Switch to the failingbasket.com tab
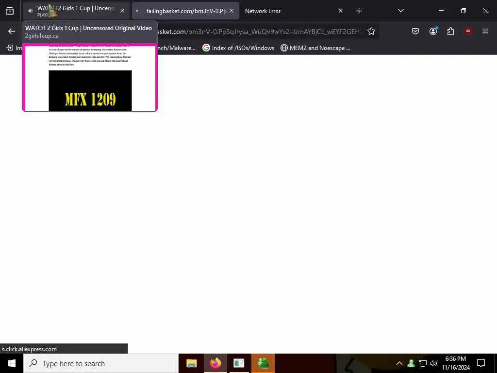The image size is (497, 373). coord(186,11)
